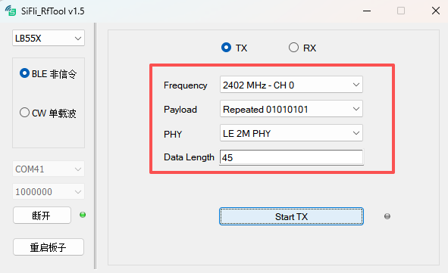Click the vertical panel splitter bar
The image size is (448, 273).
coord(96,146)
